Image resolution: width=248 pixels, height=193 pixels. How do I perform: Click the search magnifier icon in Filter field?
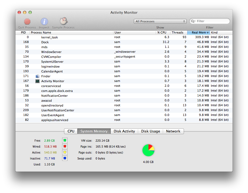tap(193, 21)
